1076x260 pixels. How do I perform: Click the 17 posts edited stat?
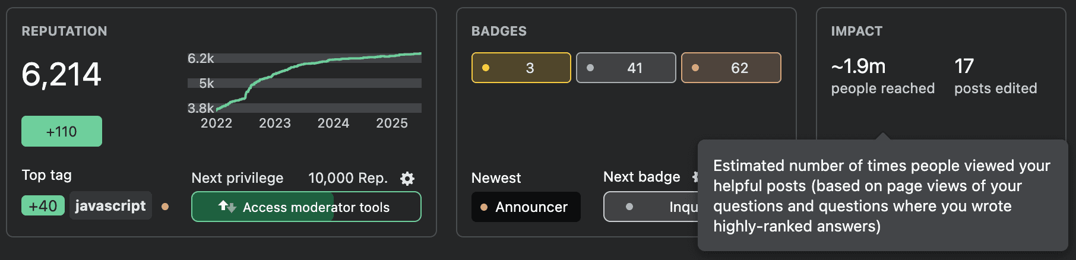(x=996, y=76)
